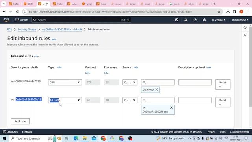The image size is (252, 142).
Task: Toggle browser side panel icon
Action: click(x=235, y=11)
